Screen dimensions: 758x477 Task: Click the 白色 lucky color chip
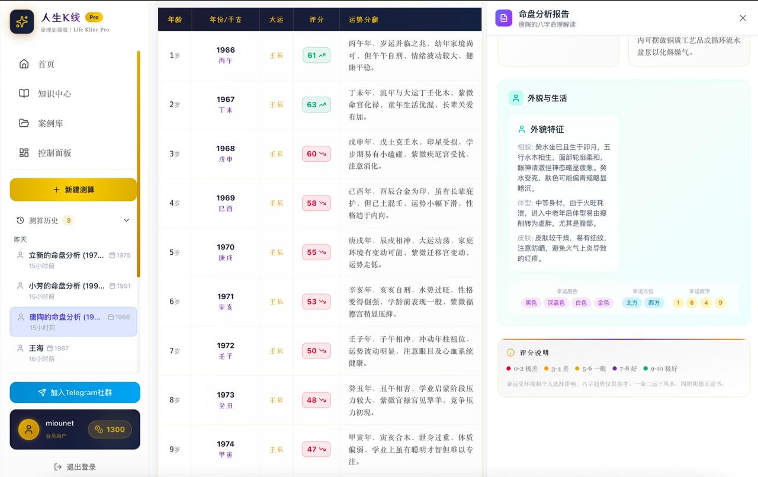581,303
